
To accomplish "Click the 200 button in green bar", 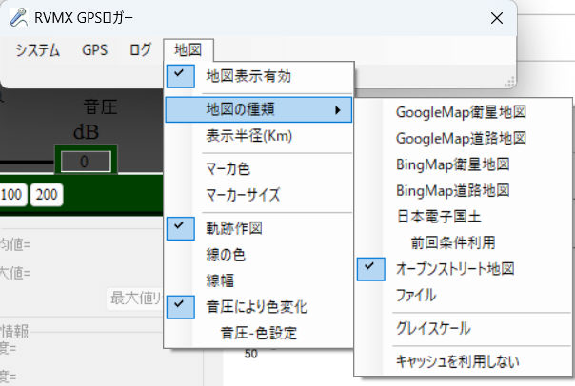I will pos(48,194).
